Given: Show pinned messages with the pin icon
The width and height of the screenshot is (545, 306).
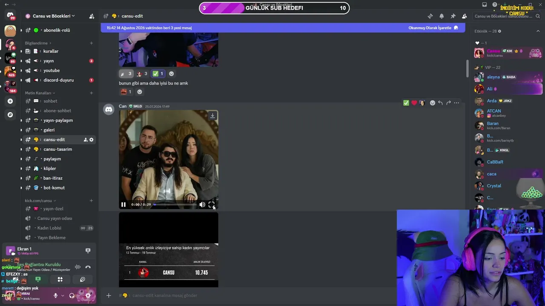Looking at the screenshot, I should point(453,16).
